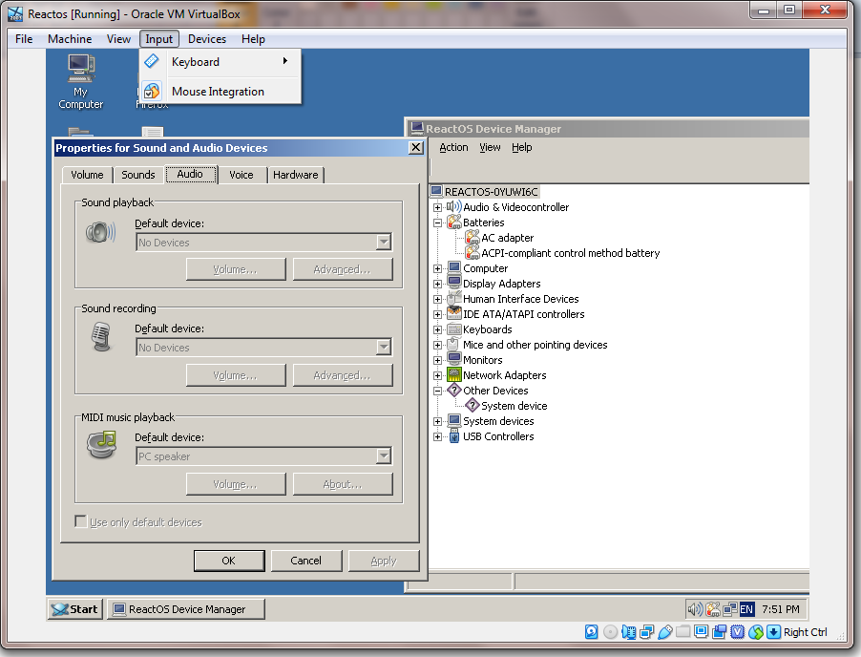Viewport: 861px width, 657px height.
Task: Click ReactOS Device Manager taskbar button
Action: pyautogui.click(x=185, y=608)
